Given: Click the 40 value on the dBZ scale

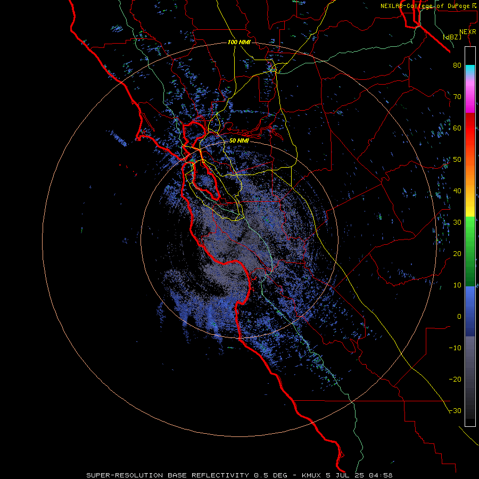Looking at the screenshot, I should point(457,191).
